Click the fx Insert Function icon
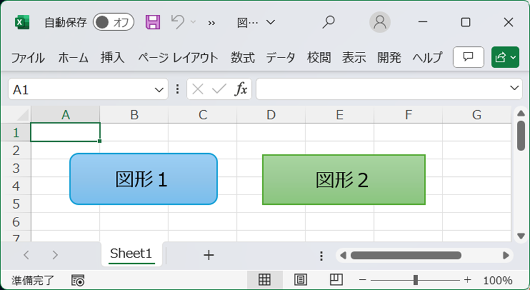Screen dimensions: 530x290 (241, 89)
